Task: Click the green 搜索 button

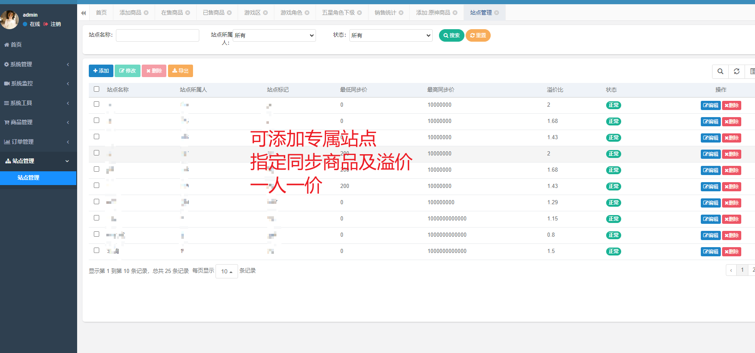Action: 451,35
